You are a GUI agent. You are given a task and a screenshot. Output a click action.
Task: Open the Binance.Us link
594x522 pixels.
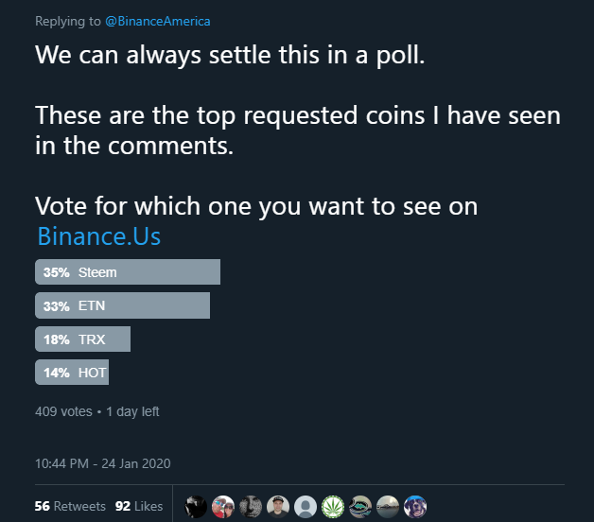[98, 235]
